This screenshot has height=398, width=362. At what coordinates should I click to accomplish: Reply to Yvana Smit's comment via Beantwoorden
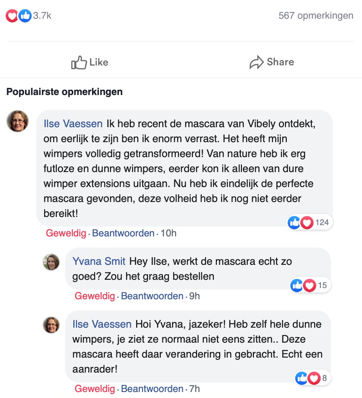click(152, 296)
